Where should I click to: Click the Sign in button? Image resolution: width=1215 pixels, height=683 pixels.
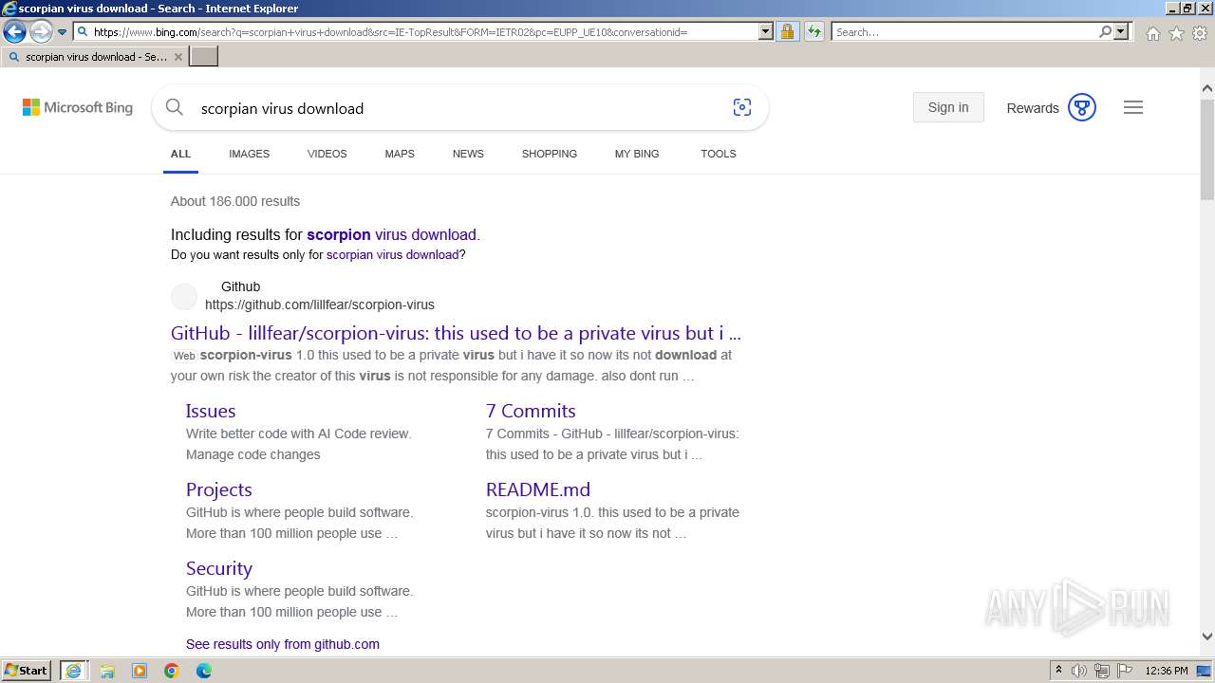(948, 107)
